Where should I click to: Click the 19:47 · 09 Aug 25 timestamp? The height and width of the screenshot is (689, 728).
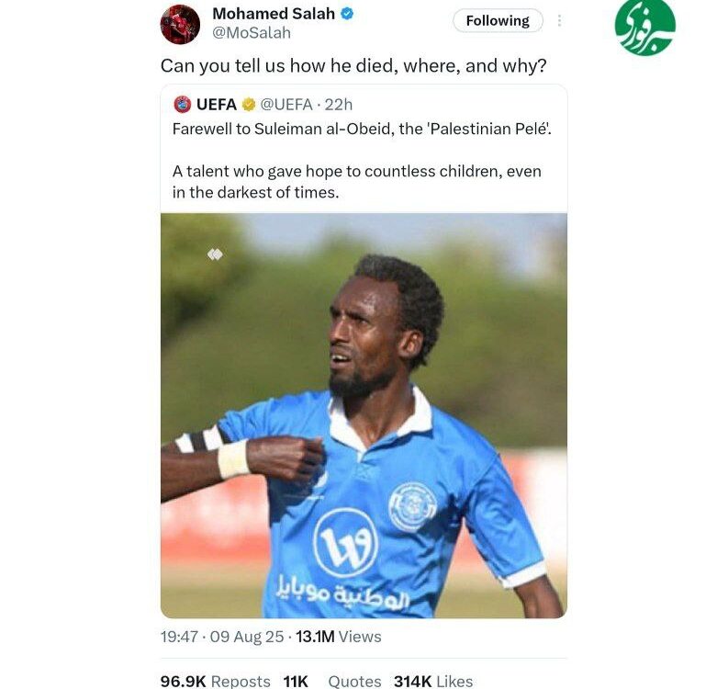click(222, 637)
